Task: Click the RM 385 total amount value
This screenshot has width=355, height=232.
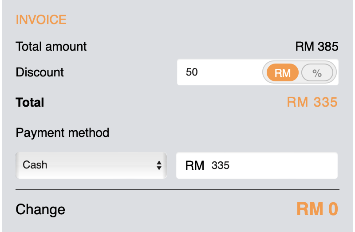Action: 317,46
